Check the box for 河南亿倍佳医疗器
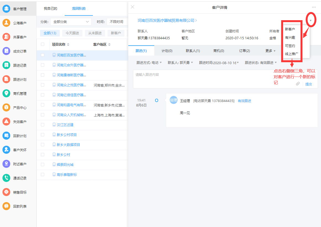The image size is (321, 227). [43, 95]
